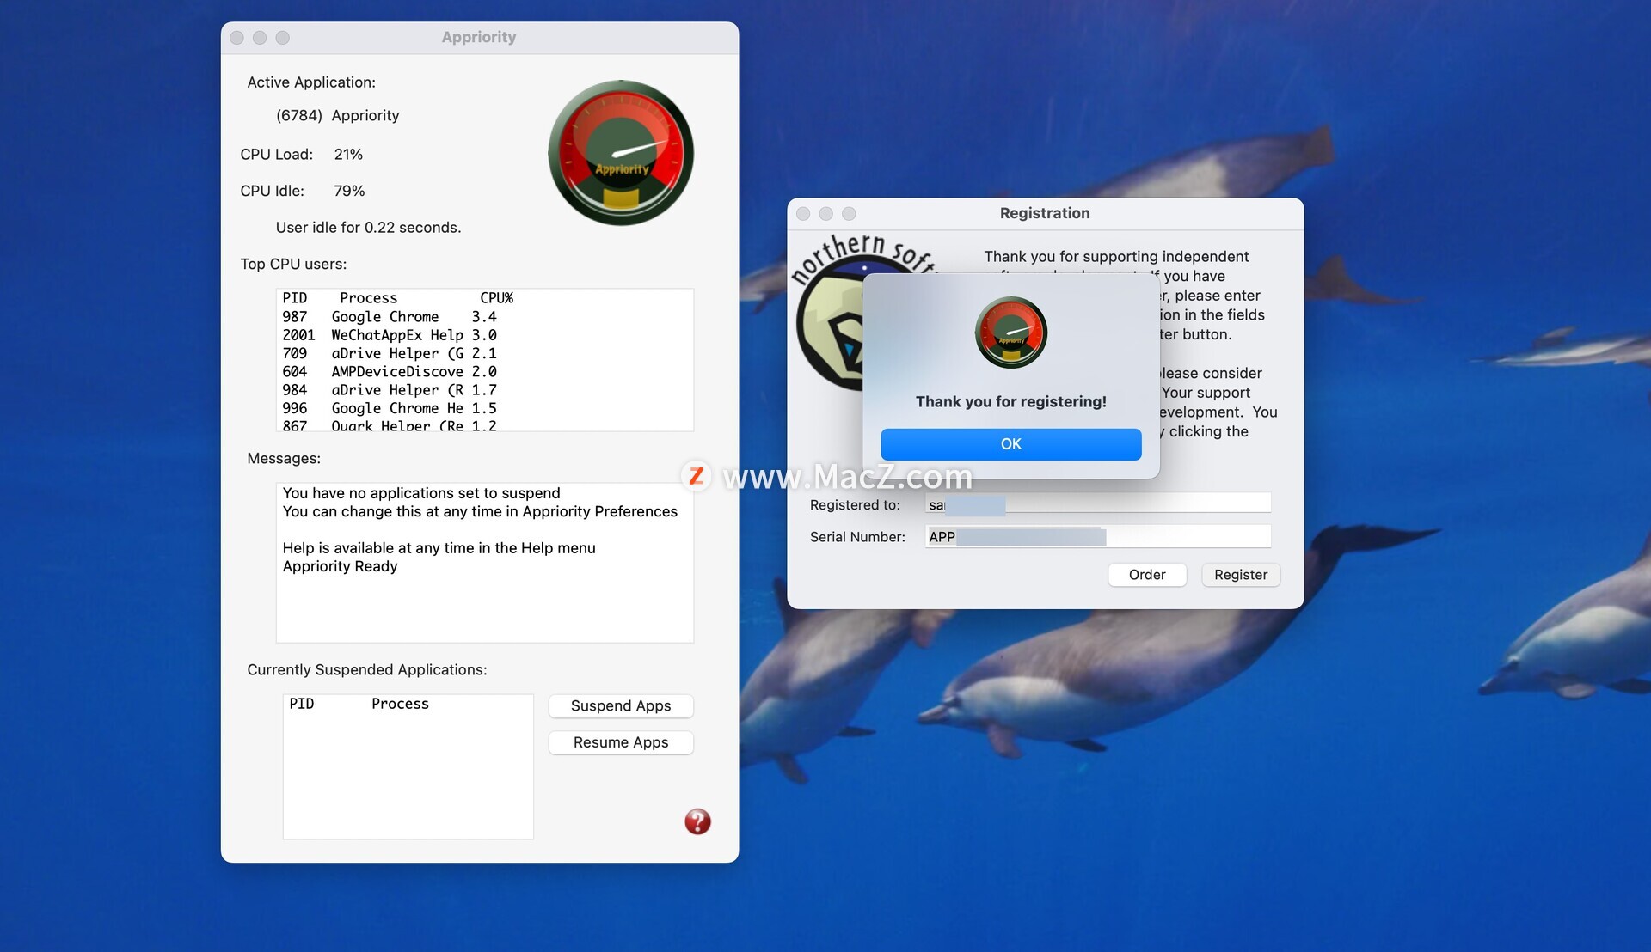Select the WeChatAppEx Help row with PID 2001

click(484, 335)
